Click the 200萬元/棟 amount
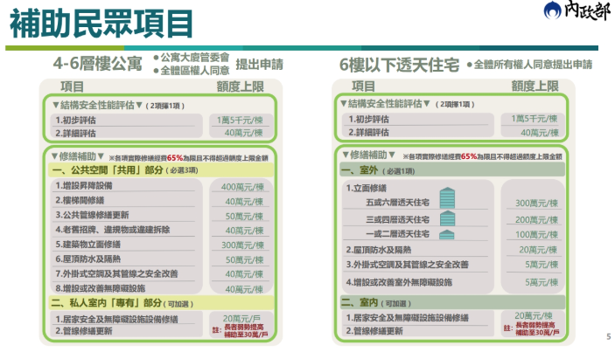The image size is (615, 352). click(x=536, y=219)
